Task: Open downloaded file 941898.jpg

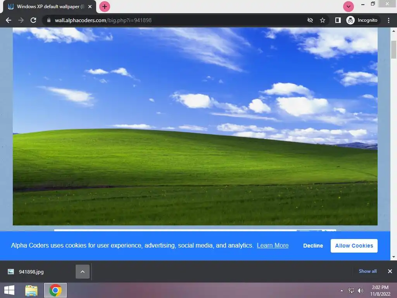Action: (x=31, y=272)
